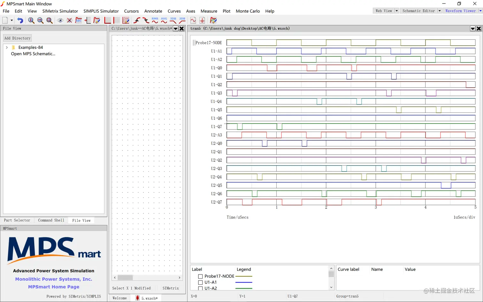The width and height of the screenshot is (483, 302).
Task: Click the blue Undo arrow icon
Action: [x=20, y=20]
